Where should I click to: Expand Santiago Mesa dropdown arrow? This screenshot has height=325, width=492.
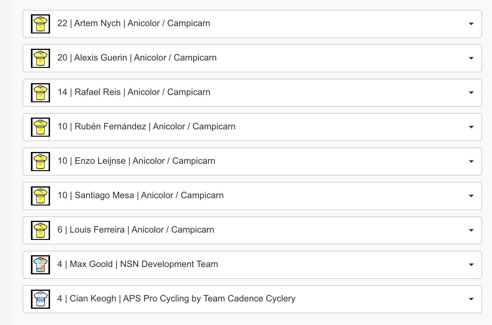click(471, 196)
